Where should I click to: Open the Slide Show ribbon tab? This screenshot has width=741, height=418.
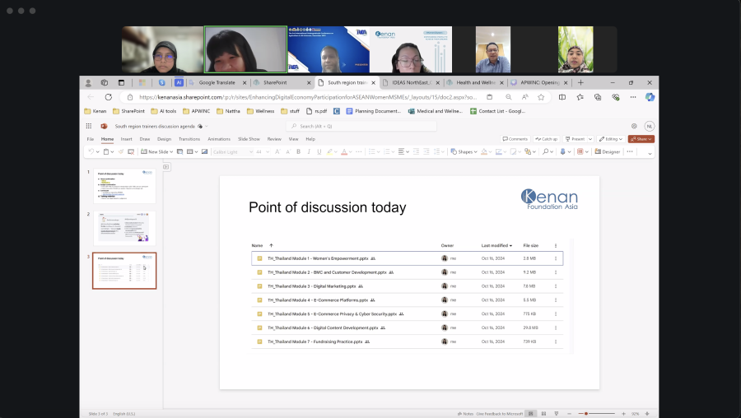[x=249, y=139]
